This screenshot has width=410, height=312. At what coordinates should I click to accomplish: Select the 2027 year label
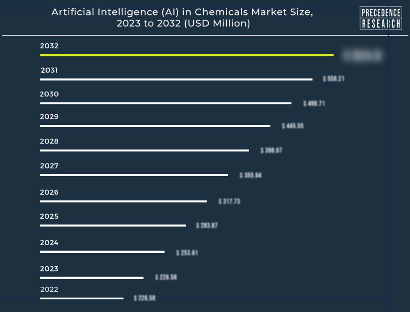coord(49,166)
